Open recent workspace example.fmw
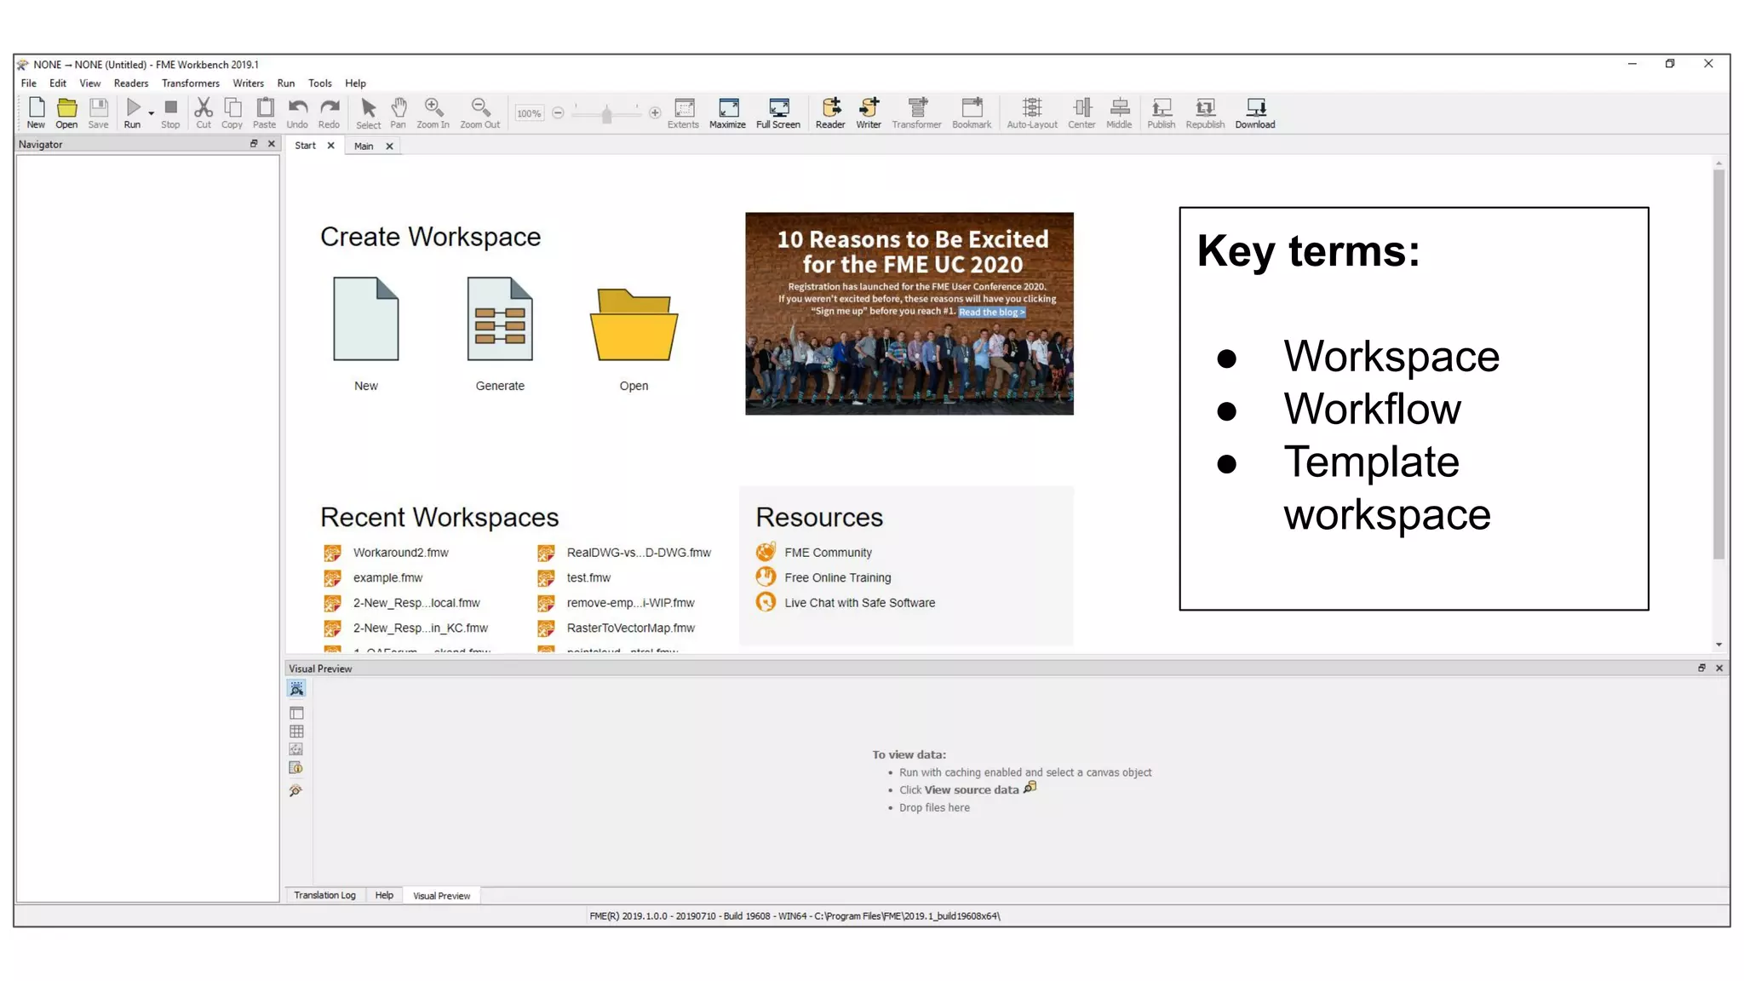Viewport: 1744px width, 981px height. [x=387, y=578]
